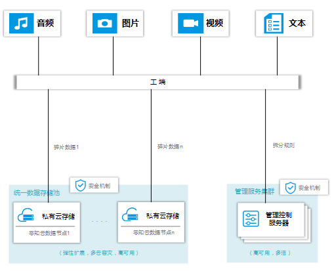Click the 安全机制 text by the management cluster

[x=309, y=188]
